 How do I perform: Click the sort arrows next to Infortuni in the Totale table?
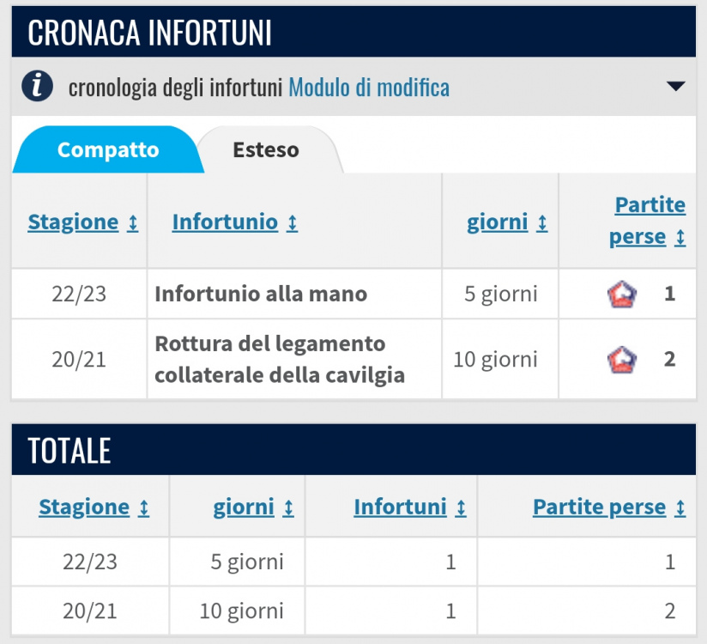click(x=461, y=508)
